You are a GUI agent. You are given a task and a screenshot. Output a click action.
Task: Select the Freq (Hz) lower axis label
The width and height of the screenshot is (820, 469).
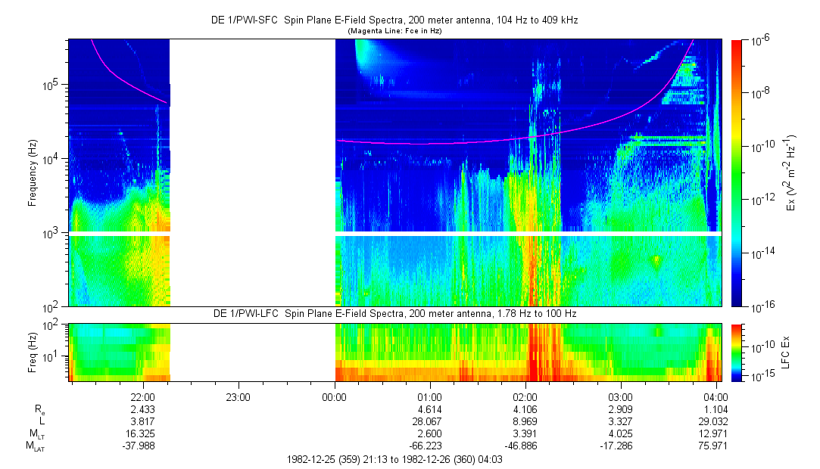click(x=33, y=352)
